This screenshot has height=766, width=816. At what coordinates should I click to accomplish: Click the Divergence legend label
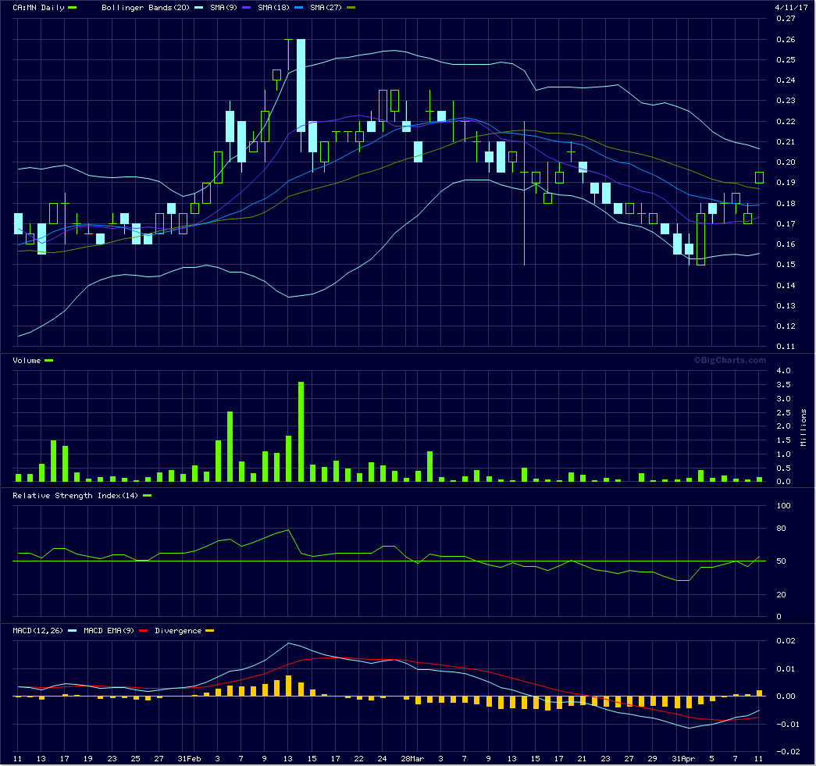coord(178,631)
